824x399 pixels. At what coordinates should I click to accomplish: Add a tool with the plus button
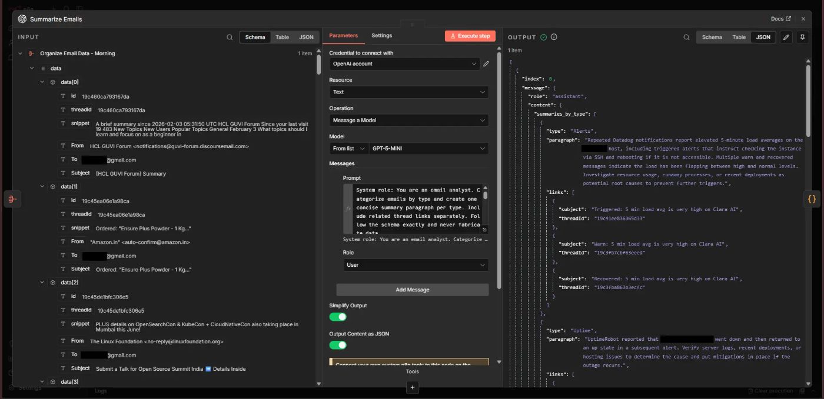(x=413, y=387)
